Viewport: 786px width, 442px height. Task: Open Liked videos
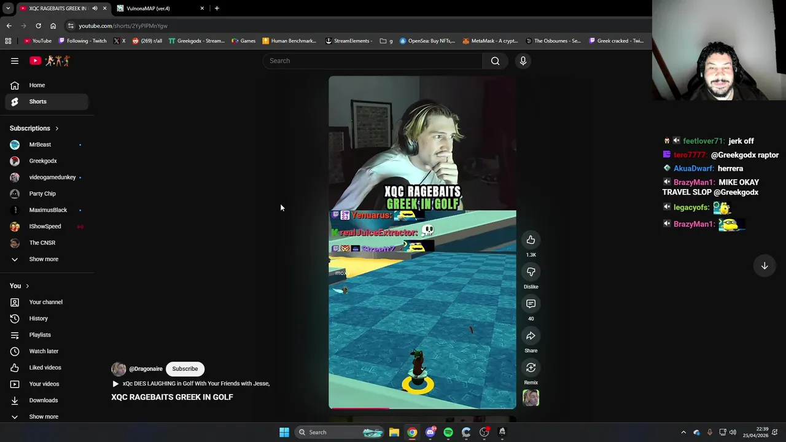pos(47,368)
